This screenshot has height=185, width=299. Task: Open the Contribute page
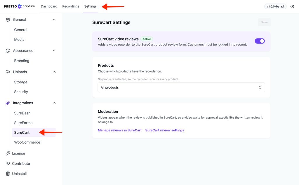21,163
